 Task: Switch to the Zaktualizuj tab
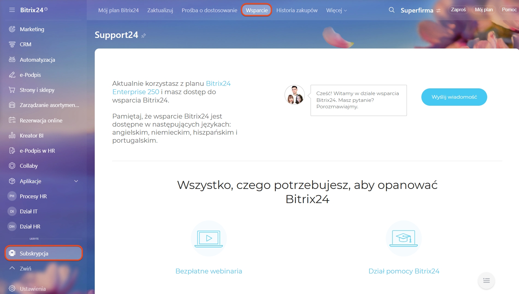point(160,10)
